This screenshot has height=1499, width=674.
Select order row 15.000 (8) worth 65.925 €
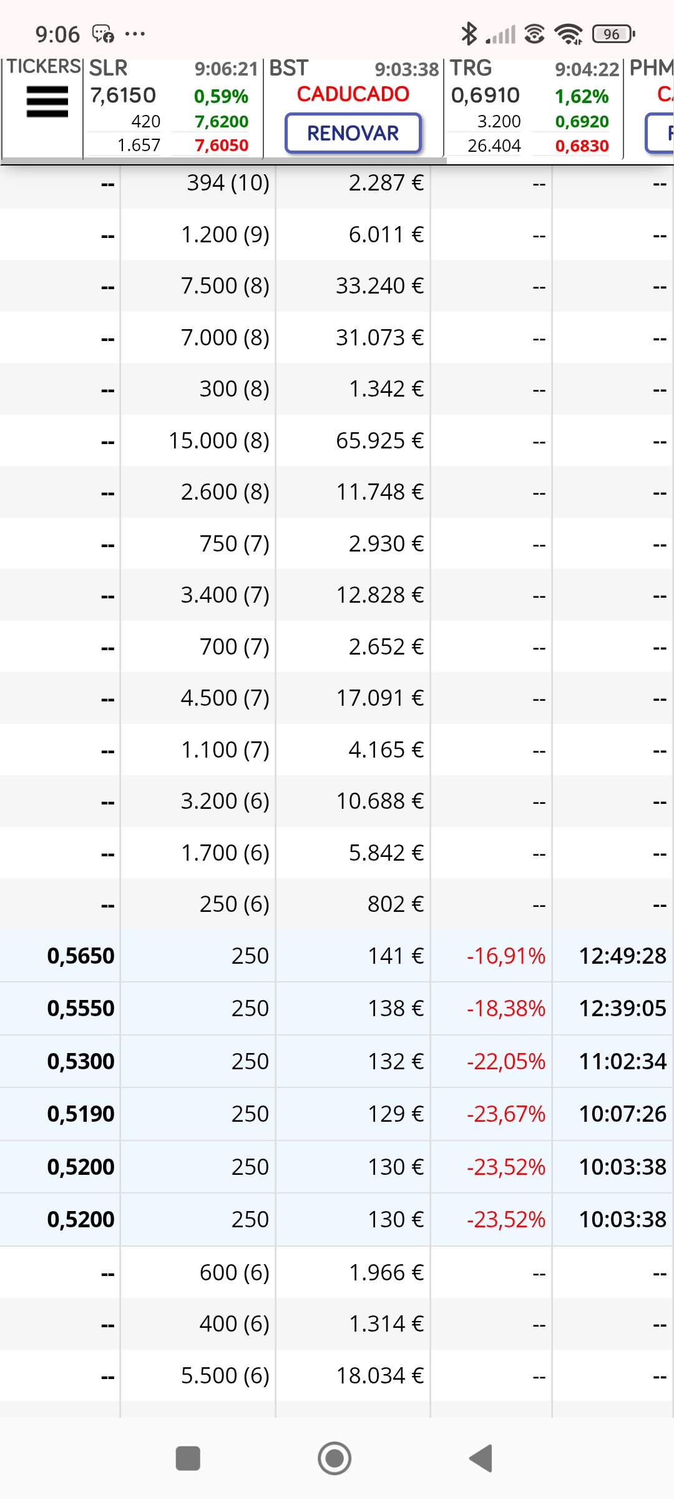coord(337,440)
